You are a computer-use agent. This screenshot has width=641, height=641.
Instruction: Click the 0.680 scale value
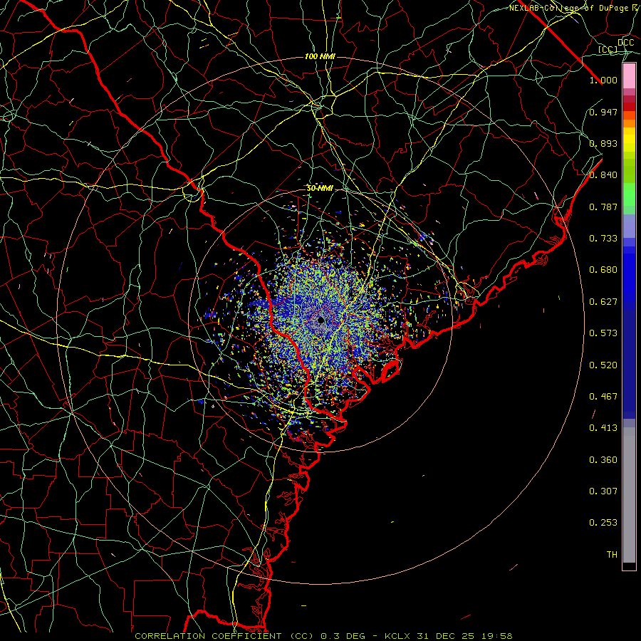(x=603, y=270)
